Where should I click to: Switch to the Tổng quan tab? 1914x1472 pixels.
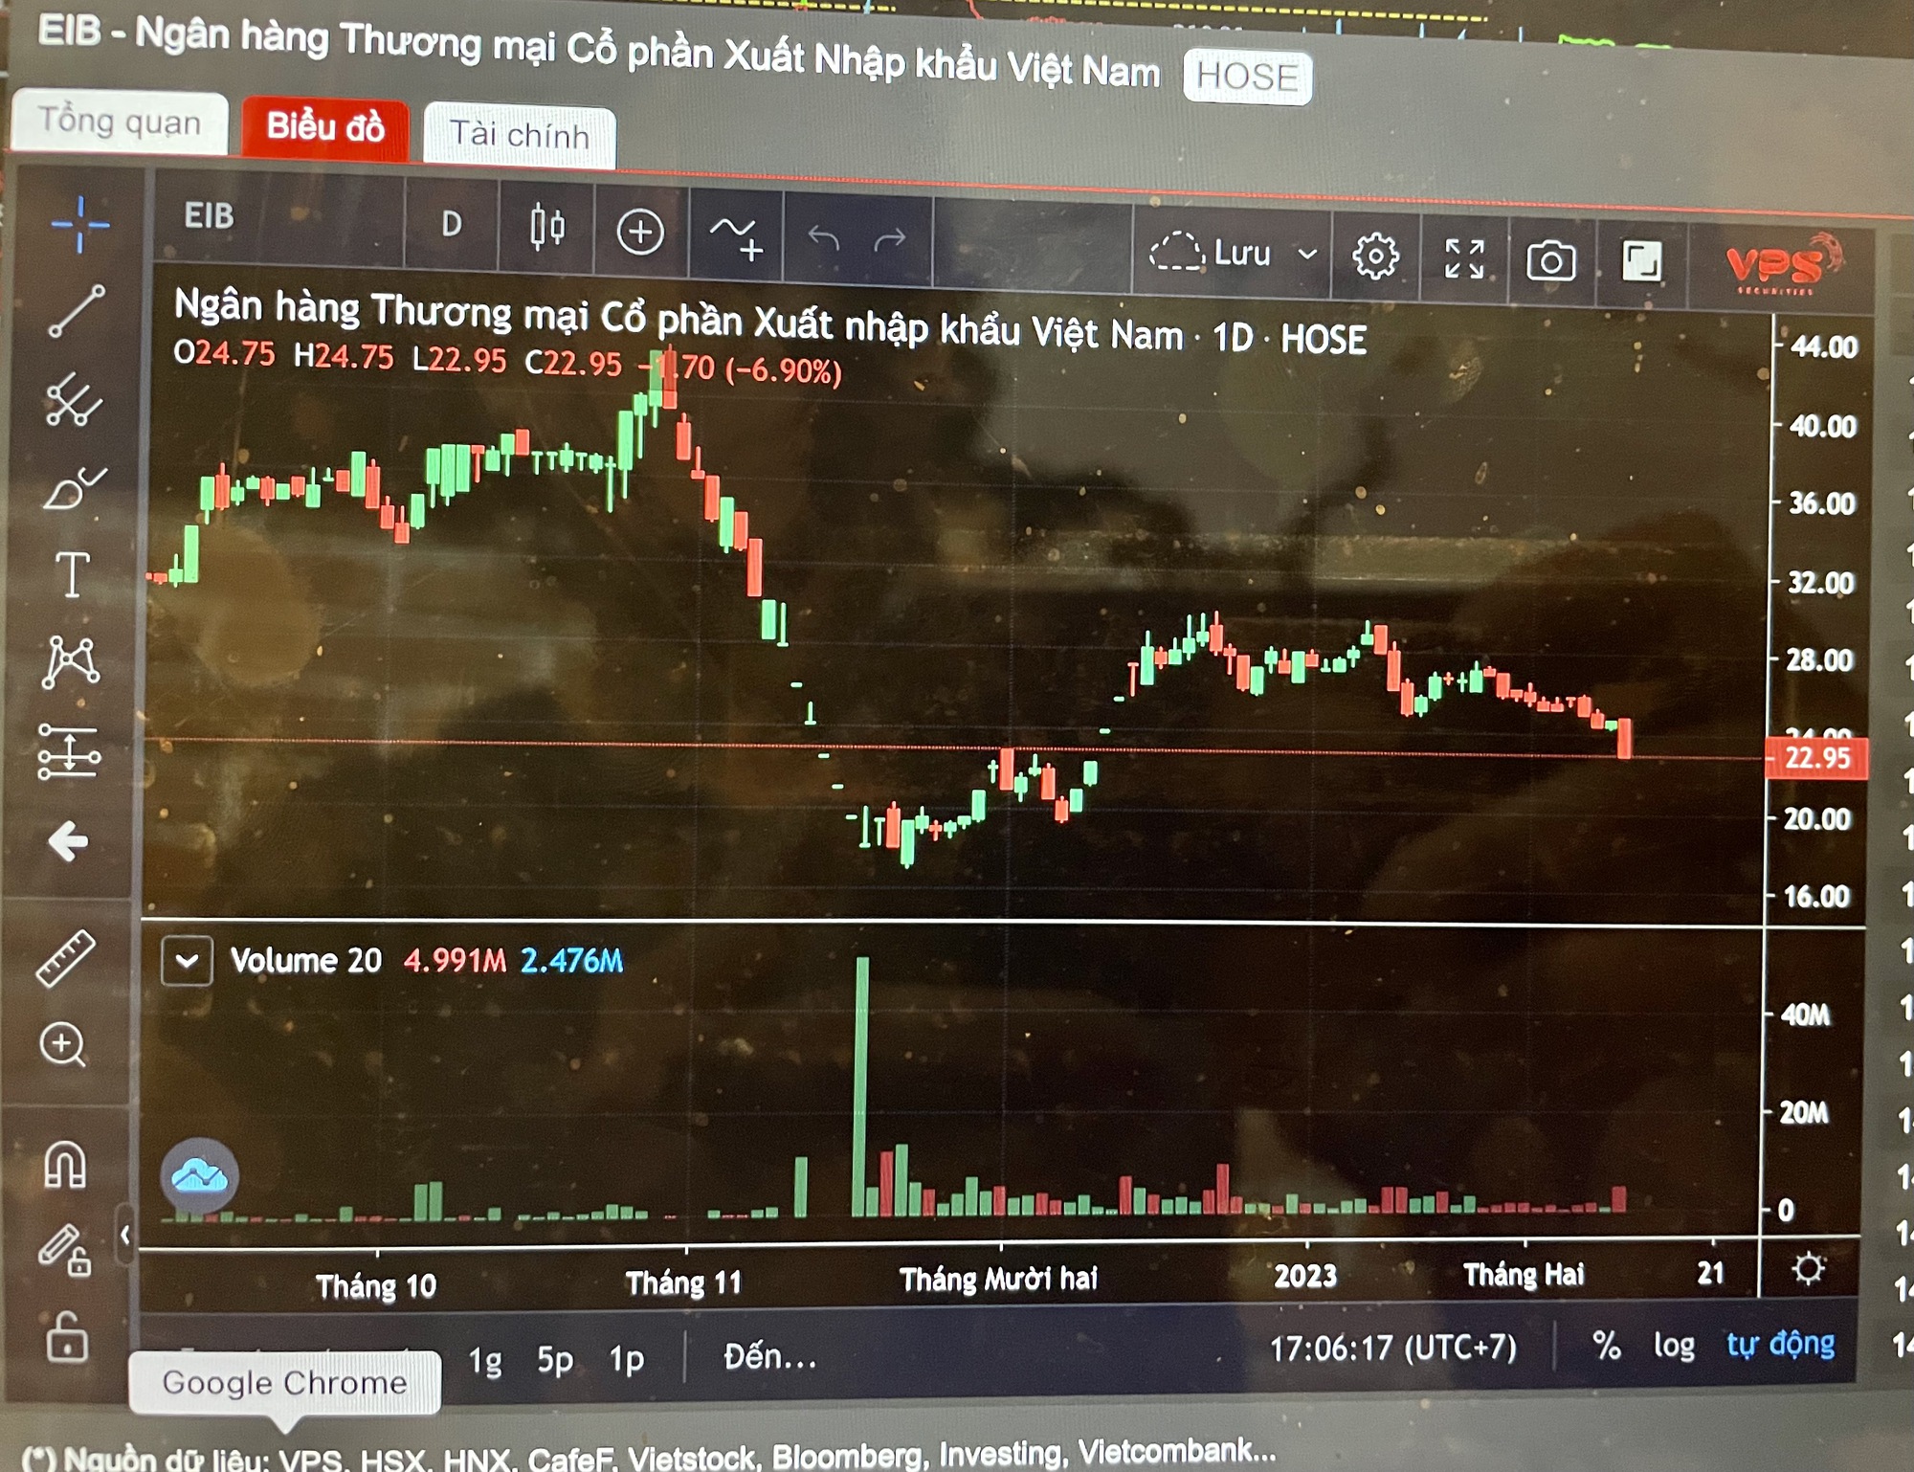click(120, 122)
